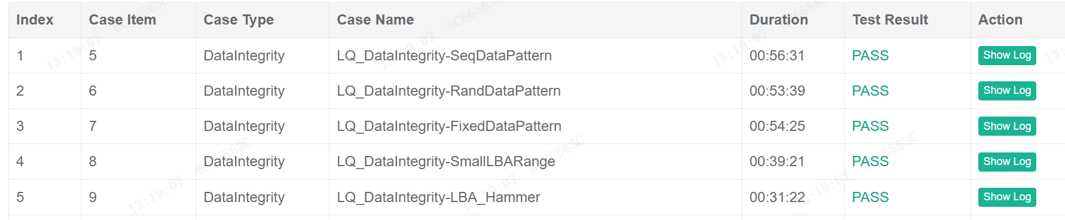Select the LQ_DataIntegrity-SeqDataPattern case name

[444, 56]
